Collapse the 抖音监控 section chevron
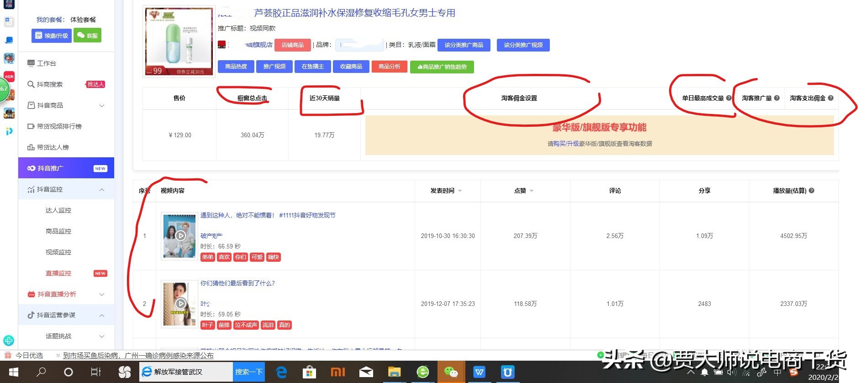 coord(102,189)
